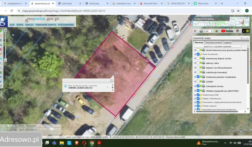Viewport: 252px width, 147px height.
Task: Close the parcel info popup
Action: tap(112, 80)
